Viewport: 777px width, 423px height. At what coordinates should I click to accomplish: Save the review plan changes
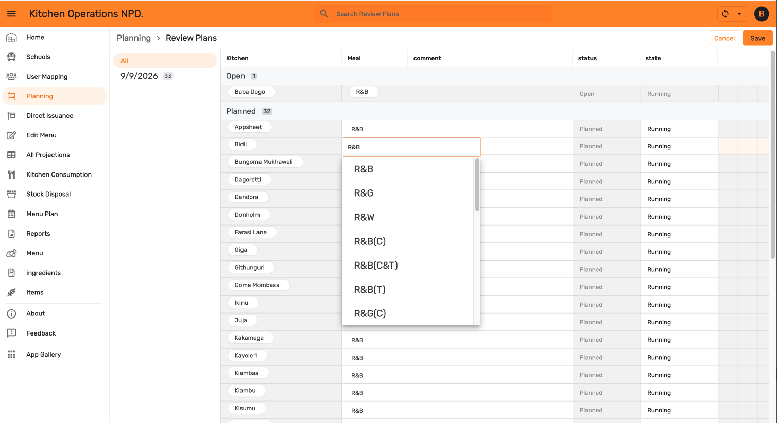click(x=757, y=38)
